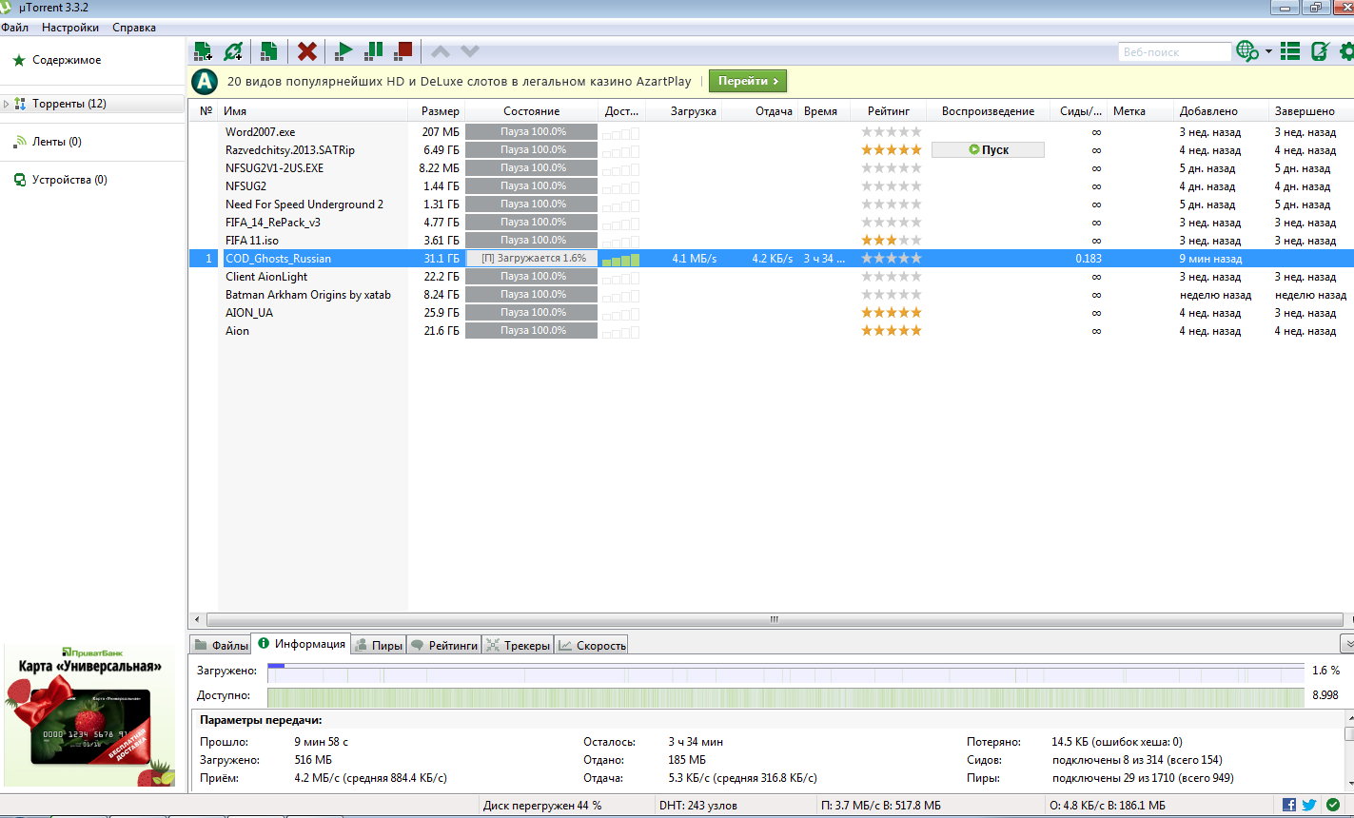Click the remote devices toolbar icon
The height and width of the screenshot is (818, 1354).
tap(1320, 51)
